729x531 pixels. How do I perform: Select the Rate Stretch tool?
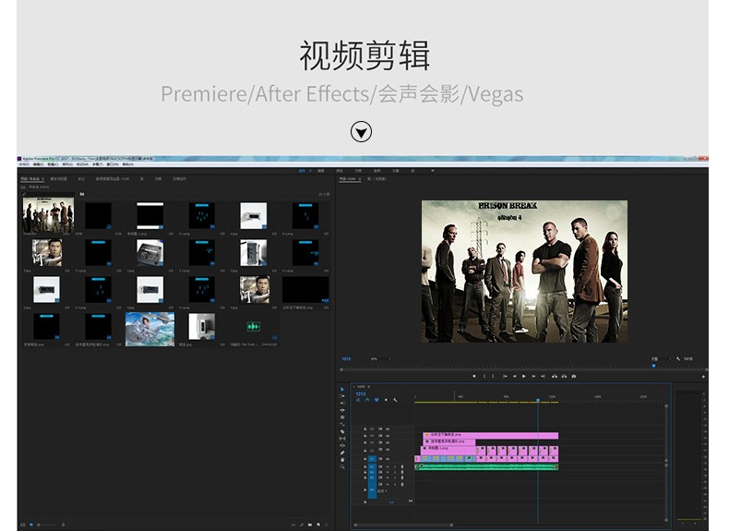342,425
